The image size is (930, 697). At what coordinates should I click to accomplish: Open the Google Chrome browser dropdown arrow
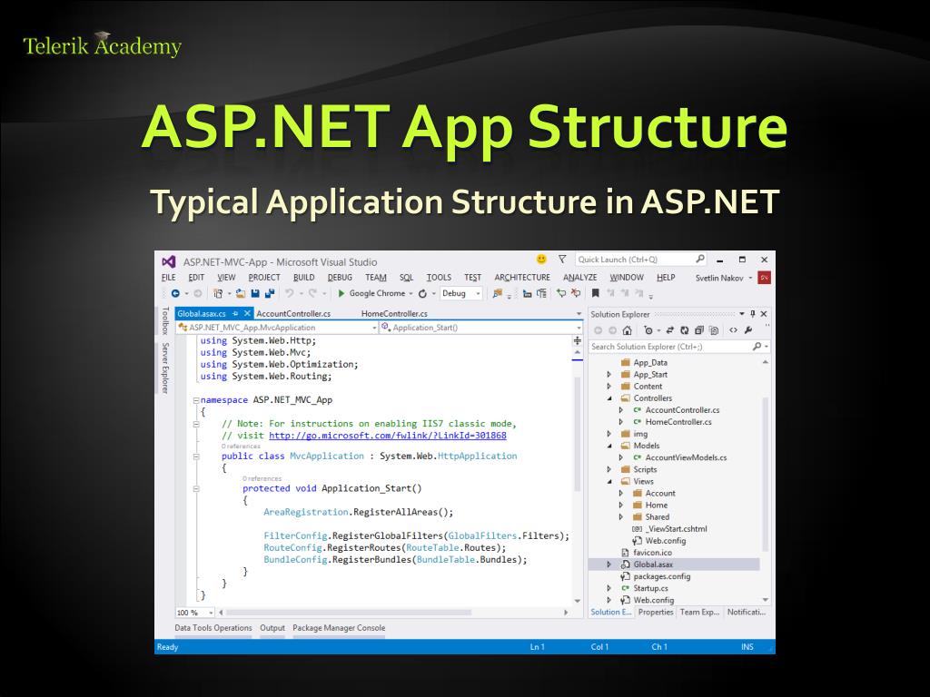tap(411, 294)
